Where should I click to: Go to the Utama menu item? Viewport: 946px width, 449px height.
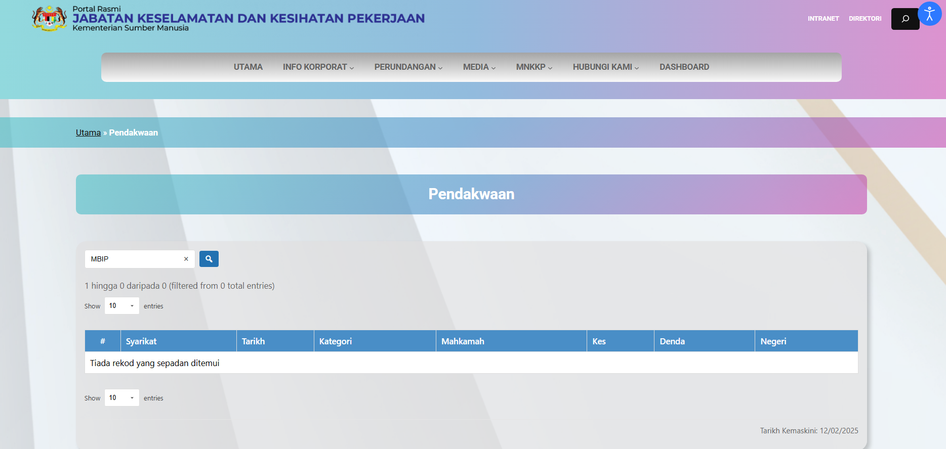248,67
